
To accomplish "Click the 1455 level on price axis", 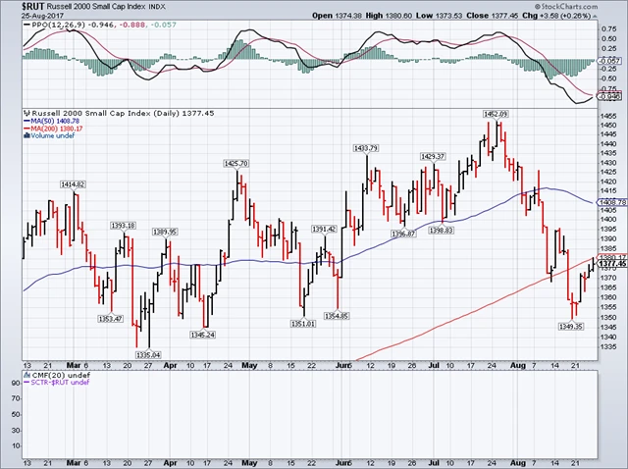I will coord(608,116).
